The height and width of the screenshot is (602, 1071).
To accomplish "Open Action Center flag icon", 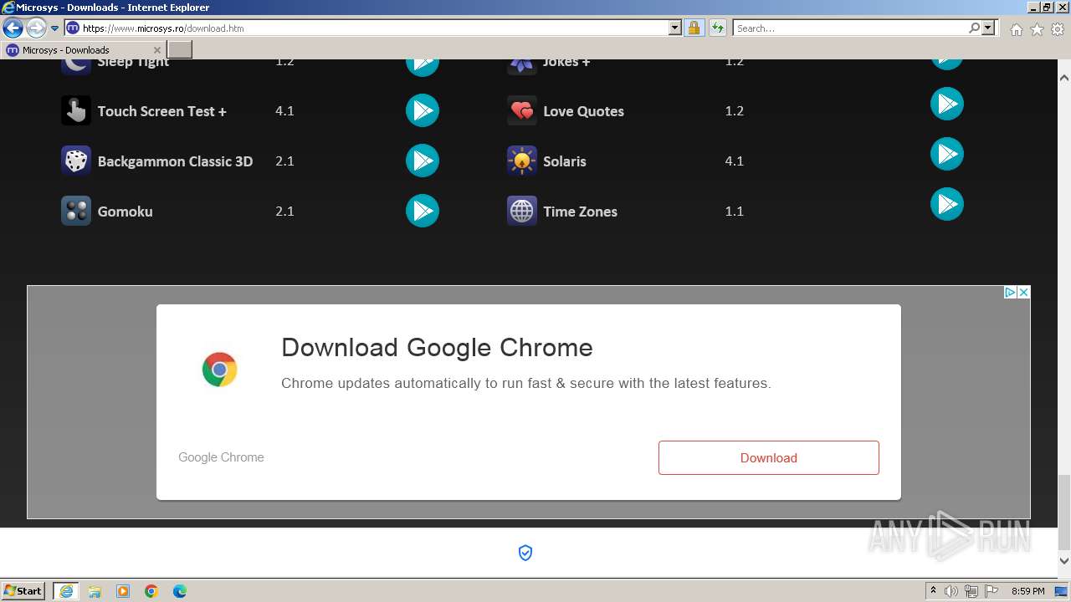I will [992, 591].
